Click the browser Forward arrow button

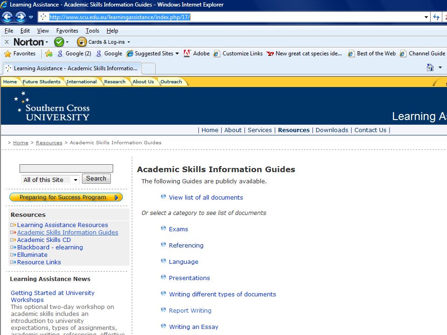tap(20, 17)
